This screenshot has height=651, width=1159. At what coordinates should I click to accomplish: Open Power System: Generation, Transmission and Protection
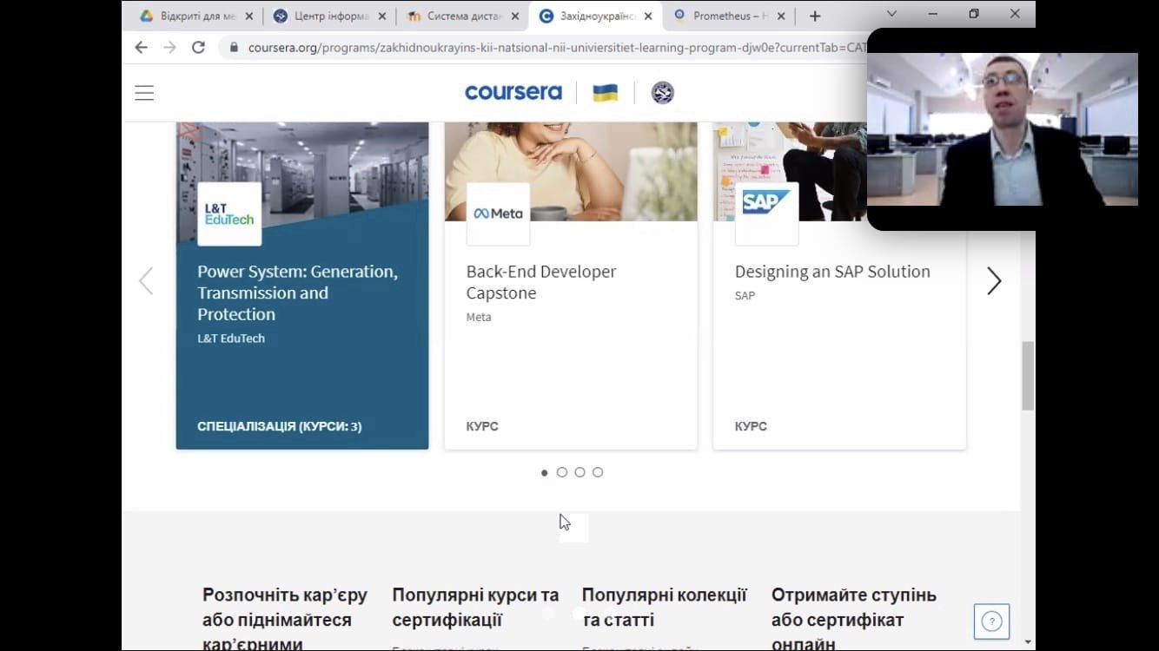coord(297,293)
